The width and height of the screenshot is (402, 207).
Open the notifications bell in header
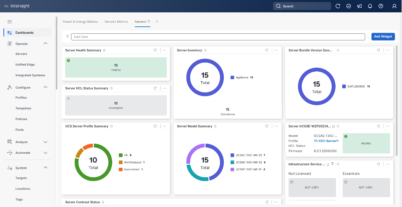pos(370,6)
